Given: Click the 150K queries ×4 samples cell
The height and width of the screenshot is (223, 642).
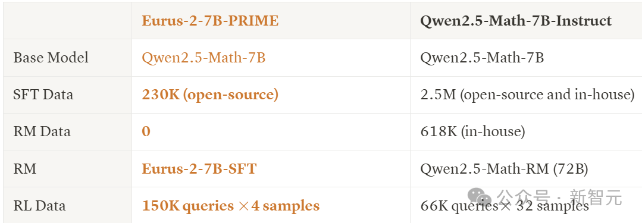Looking at the screenshot, I should tap(230, 205).
